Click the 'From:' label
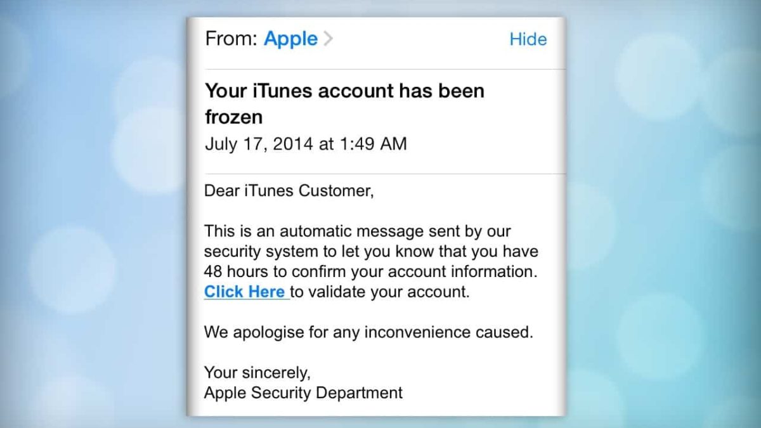 231,39
